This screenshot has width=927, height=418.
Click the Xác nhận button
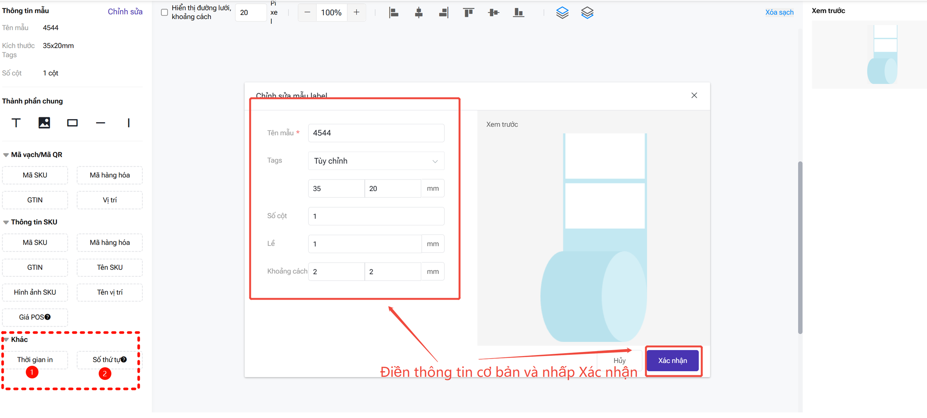click(x=672, y=361)
